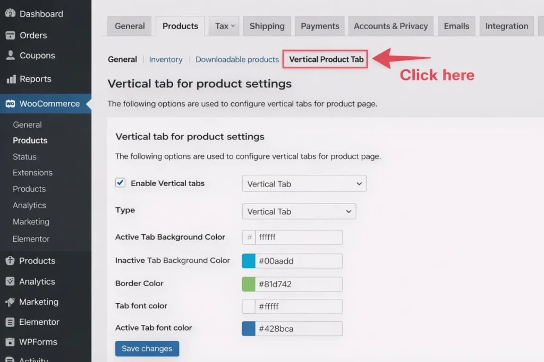Click the Inactive Tab Background blue swatch
This screenshot has height=362, width=544.
tap(249, 261)
